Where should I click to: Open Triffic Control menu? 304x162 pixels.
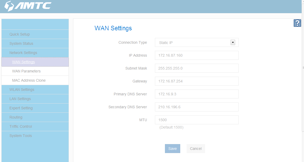[35, 126]
